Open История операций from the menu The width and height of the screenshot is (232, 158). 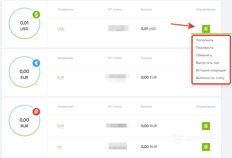[x=211, y=70]
